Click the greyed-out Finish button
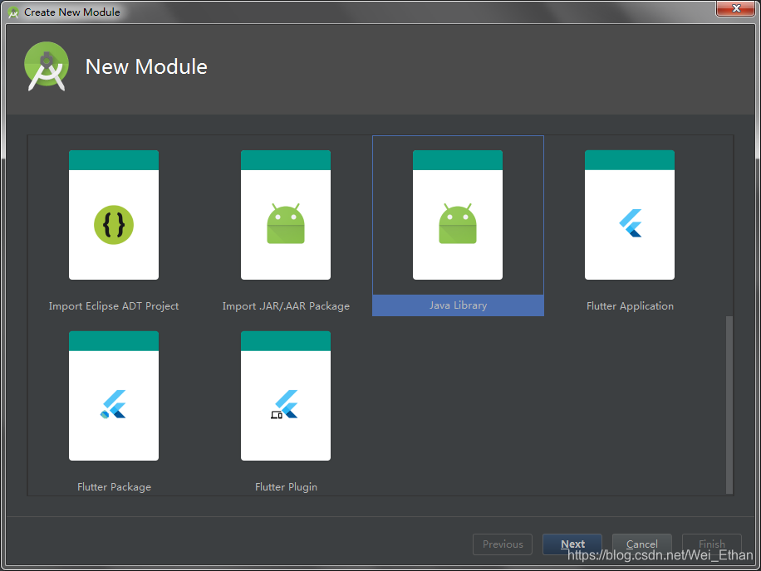Screen dimensions: 761x571 point(711,544)
